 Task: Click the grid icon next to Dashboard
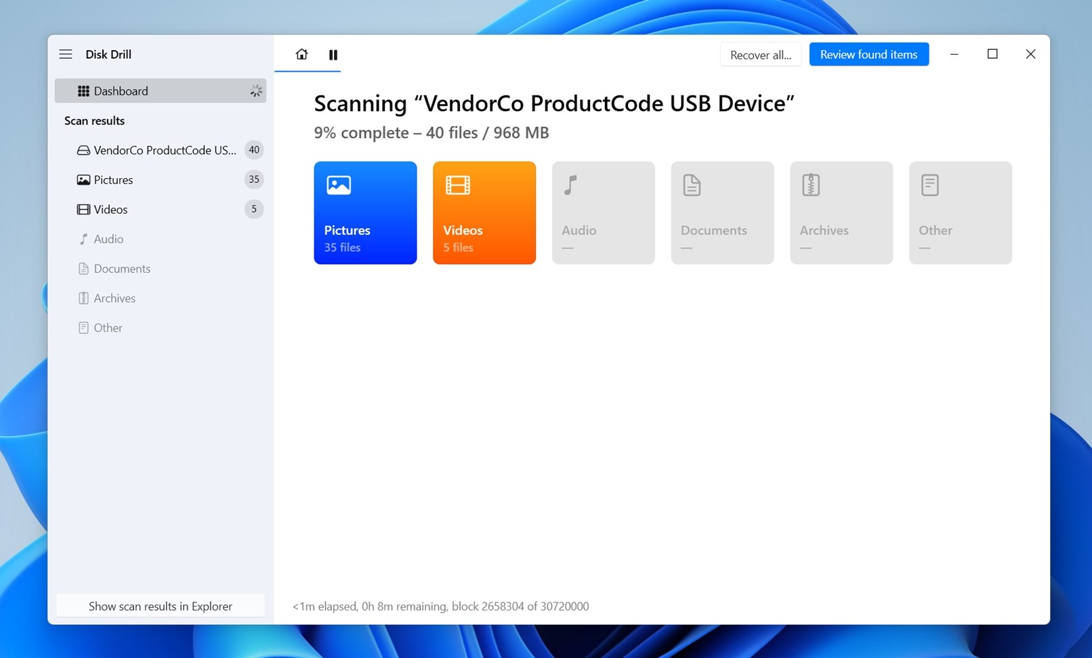coord(83,91)
